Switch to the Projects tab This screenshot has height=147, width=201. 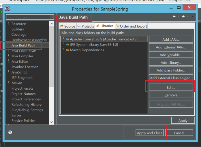tap(86, 26)
